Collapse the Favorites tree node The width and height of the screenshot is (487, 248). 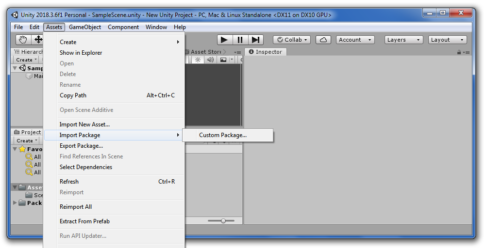point(15,149)
